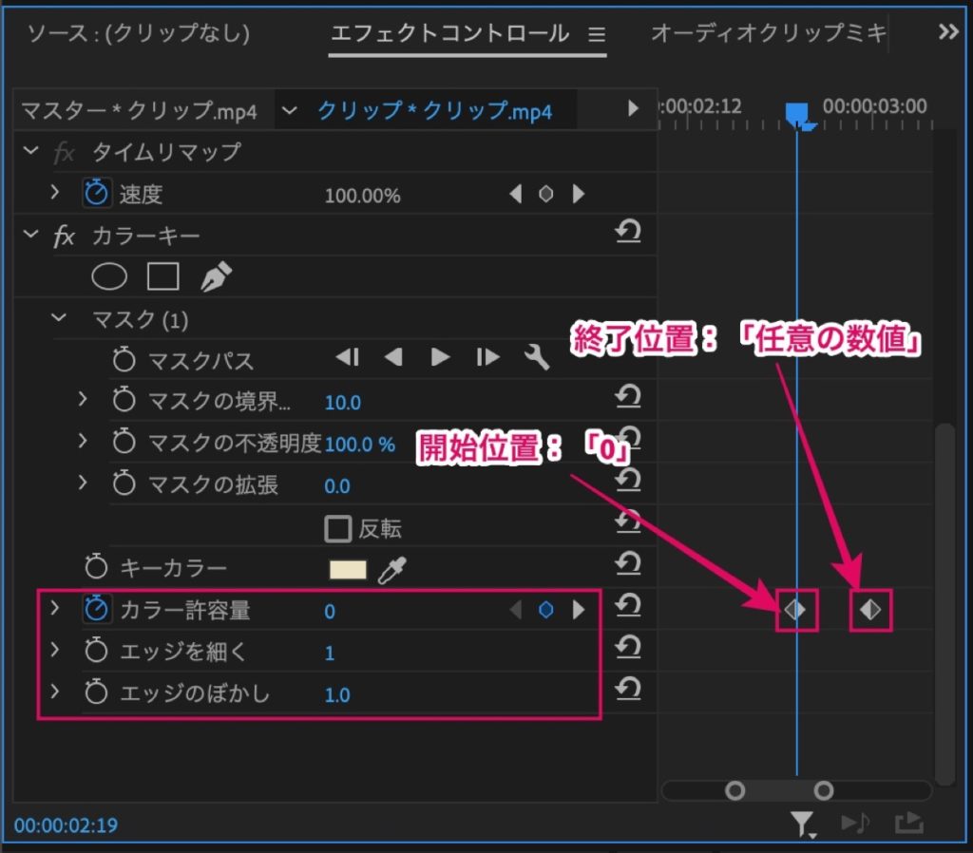Reset マスクの拡張 value
This screenshot has height=853, width=973.
point(628,480)
